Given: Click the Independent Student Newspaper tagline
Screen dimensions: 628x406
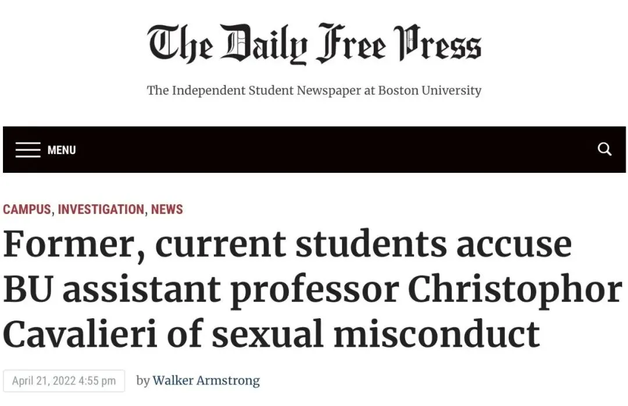Looking at the screenshot, I should 314,91.
